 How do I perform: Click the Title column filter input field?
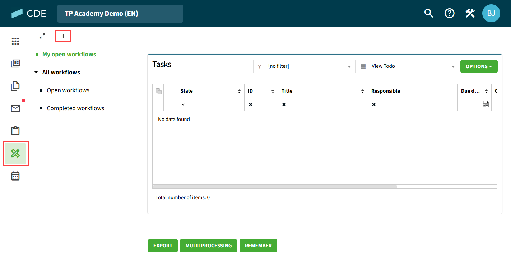[325, 104]
